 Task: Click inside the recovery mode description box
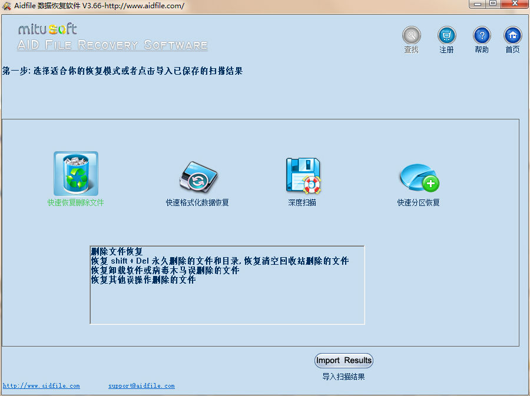click(x=227, y=300)
